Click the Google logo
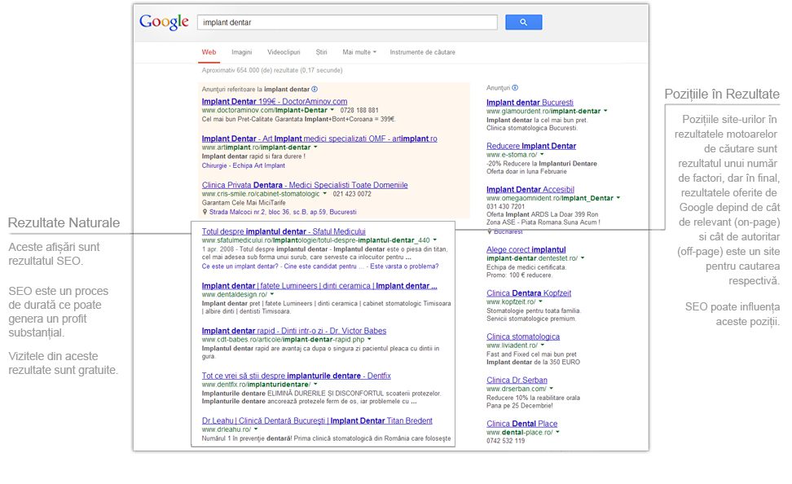Image resolution: width=792 pixels, height=484 pixels. click(x=164, y=22)
